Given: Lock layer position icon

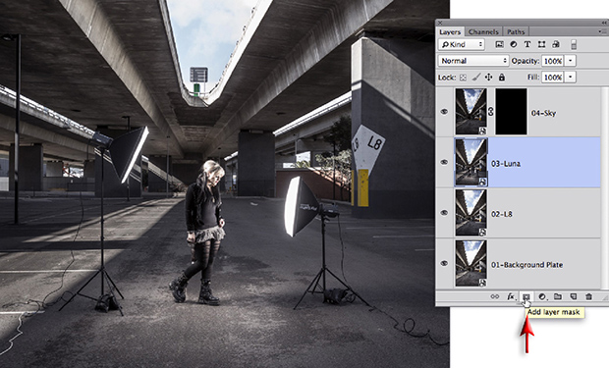Looking at the screenshot, I should coord(488,78).
